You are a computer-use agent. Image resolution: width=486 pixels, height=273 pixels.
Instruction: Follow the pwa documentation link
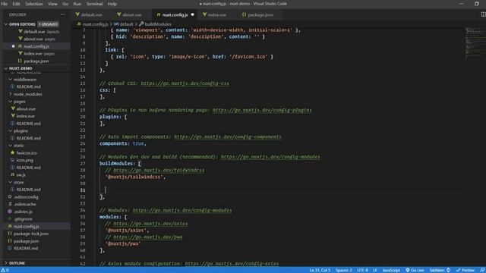tap(147, 237)
